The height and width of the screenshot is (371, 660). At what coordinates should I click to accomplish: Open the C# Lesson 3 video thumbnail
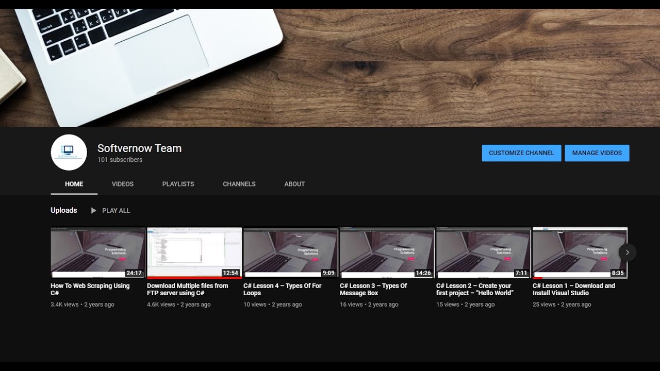click(x=387, y=252)
